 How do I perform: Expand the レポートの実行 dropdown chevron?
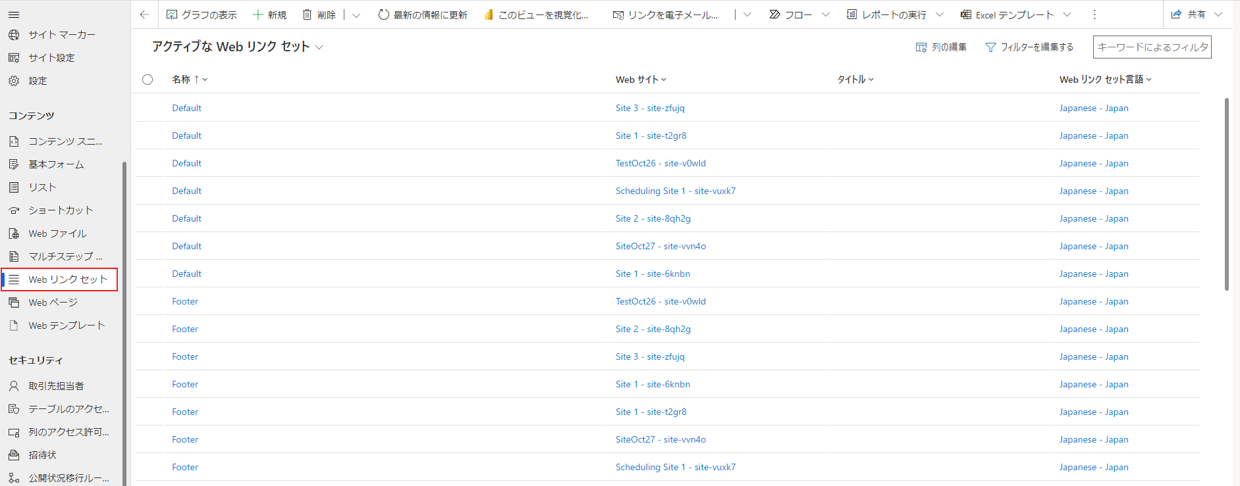click(x=939, y=14)
